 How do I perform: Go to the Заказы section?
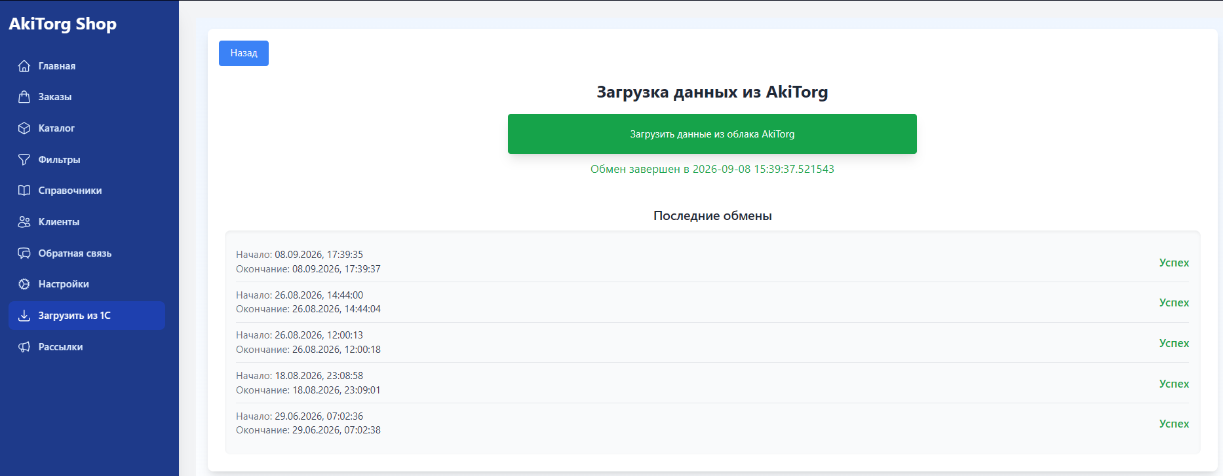87,97
